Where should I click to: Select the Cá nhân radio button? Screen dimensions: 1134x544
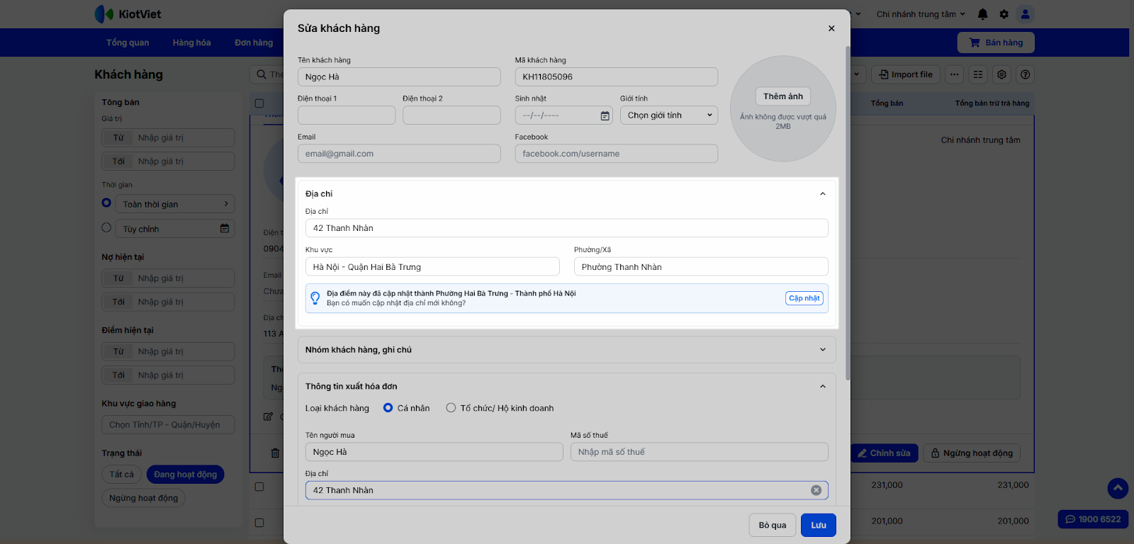(x=388, y=408)
